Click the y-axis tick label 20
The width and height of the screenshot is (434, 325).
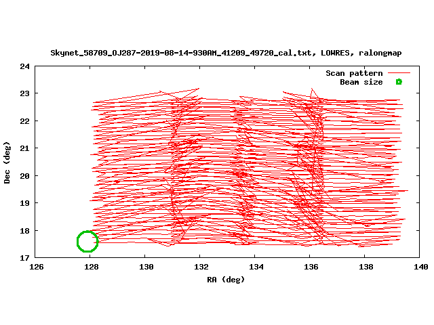24,176
